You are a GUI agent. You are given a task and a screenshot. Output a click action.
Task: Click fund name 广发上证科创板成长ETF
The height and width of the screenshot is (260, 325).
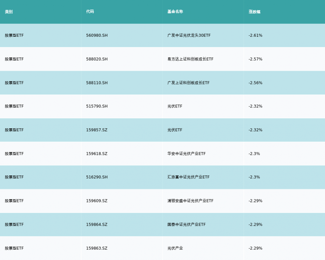coord(188,83)
